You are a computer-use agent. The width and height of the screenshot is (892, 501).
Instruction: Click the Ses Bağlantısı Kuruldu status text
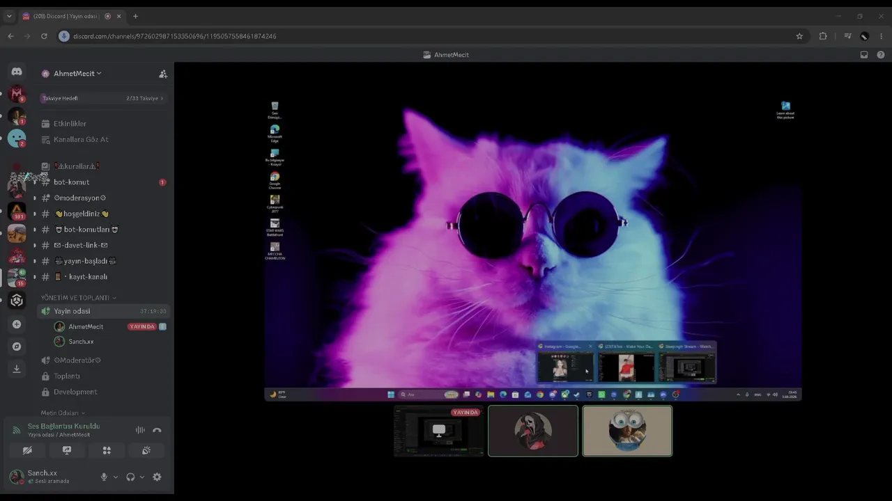tap(63, 426)
